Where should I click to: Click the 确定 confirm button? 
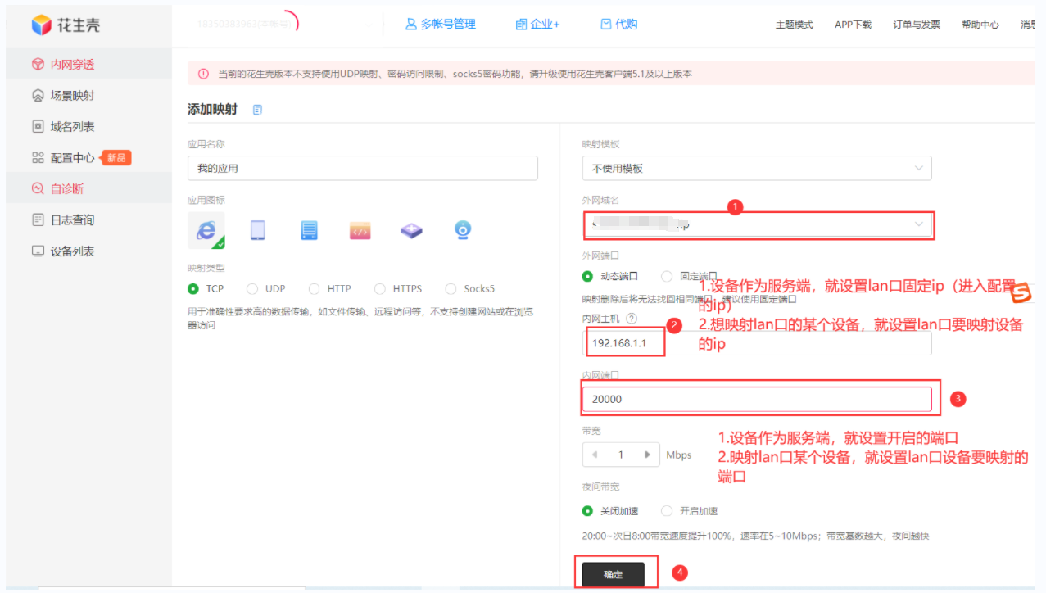(x=614, y=574)
